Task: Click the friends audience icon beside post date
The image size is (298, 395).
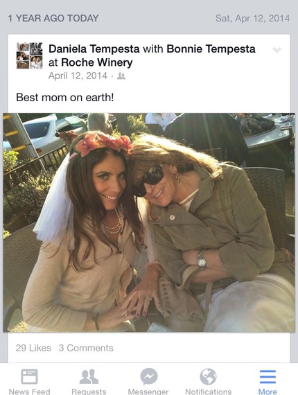Action: pos(121,76)
